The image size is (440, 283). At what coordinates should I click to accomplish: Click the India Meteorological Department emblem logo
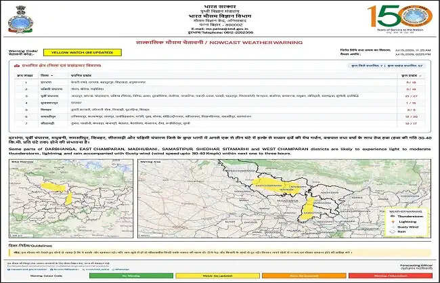point(20,20)
